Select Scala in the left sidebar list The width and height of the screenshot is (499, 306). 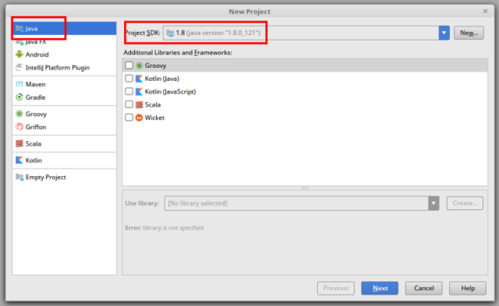64,143
